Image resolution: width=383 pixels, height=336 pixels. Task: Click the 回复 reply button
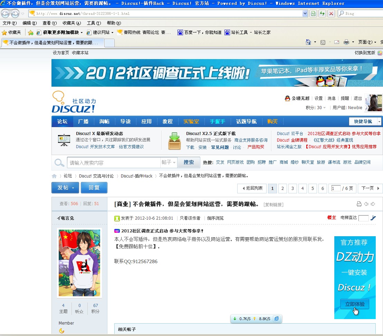94,188
